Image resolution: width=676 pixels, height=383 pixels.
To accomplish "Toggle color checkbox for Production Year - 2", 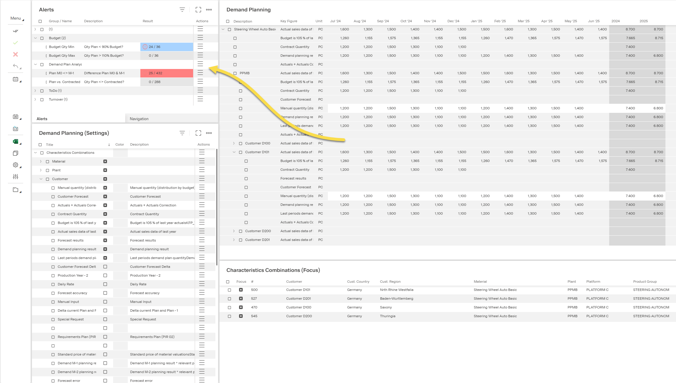I will (x=105, y=275).
